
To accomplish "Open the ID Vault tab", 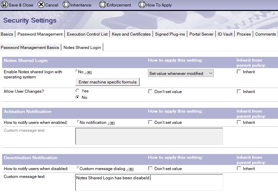I will (225, 34).
